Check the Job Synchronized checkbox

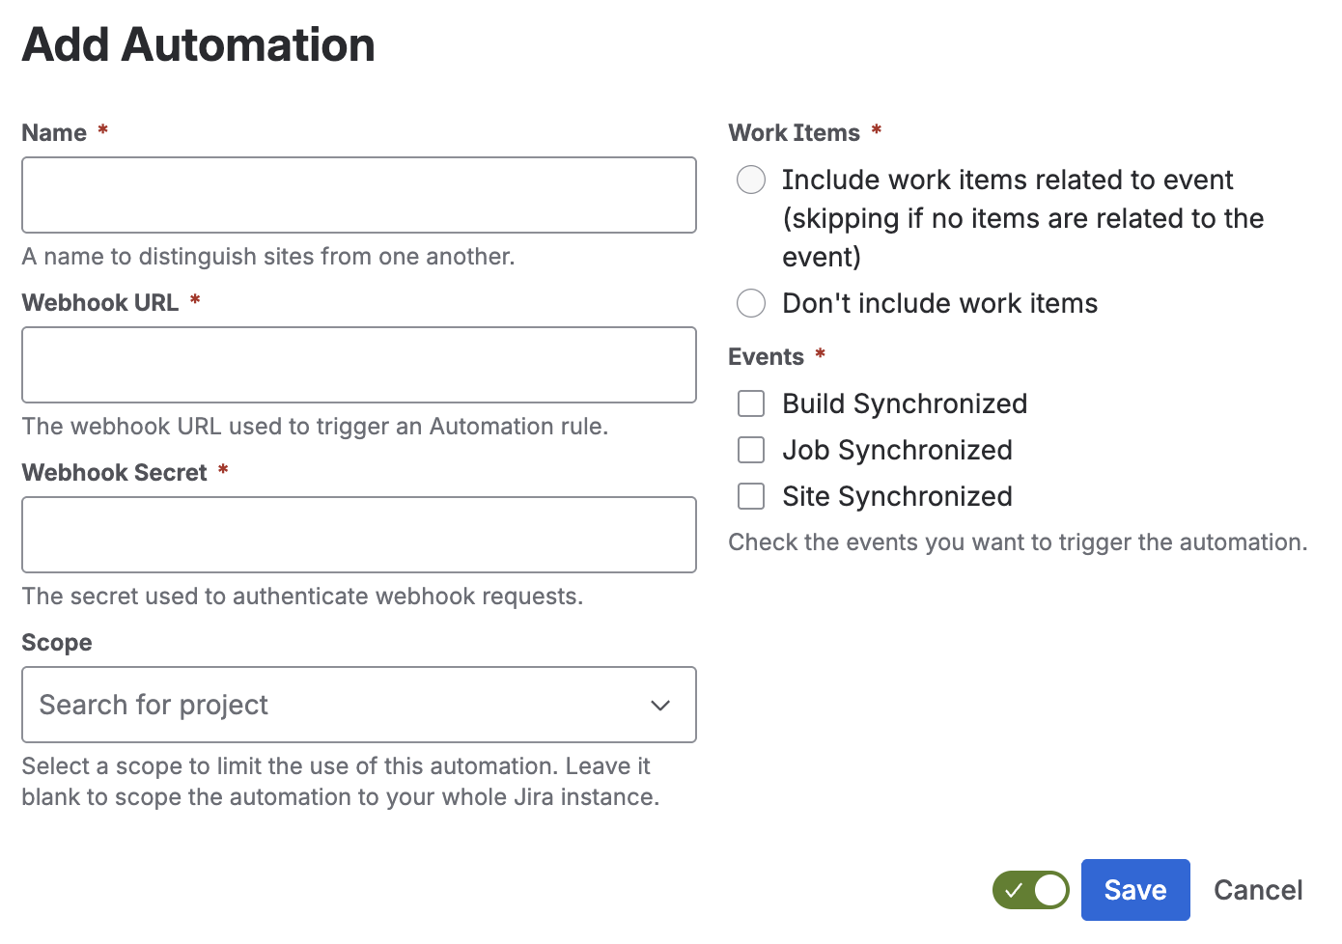pyautogui.click(x=751, y=450)
